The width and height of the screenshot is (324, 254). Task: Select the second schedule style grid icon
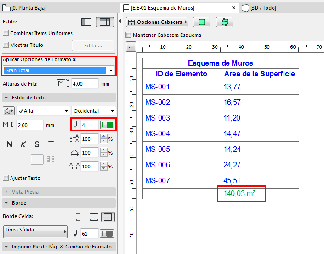tap(104, 22)
